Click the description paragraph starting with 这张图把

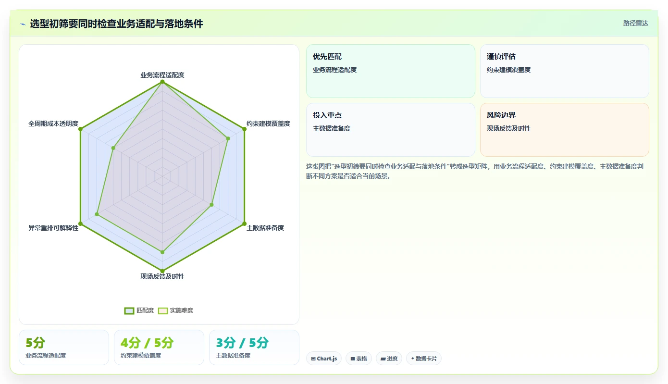click(475, 171)
